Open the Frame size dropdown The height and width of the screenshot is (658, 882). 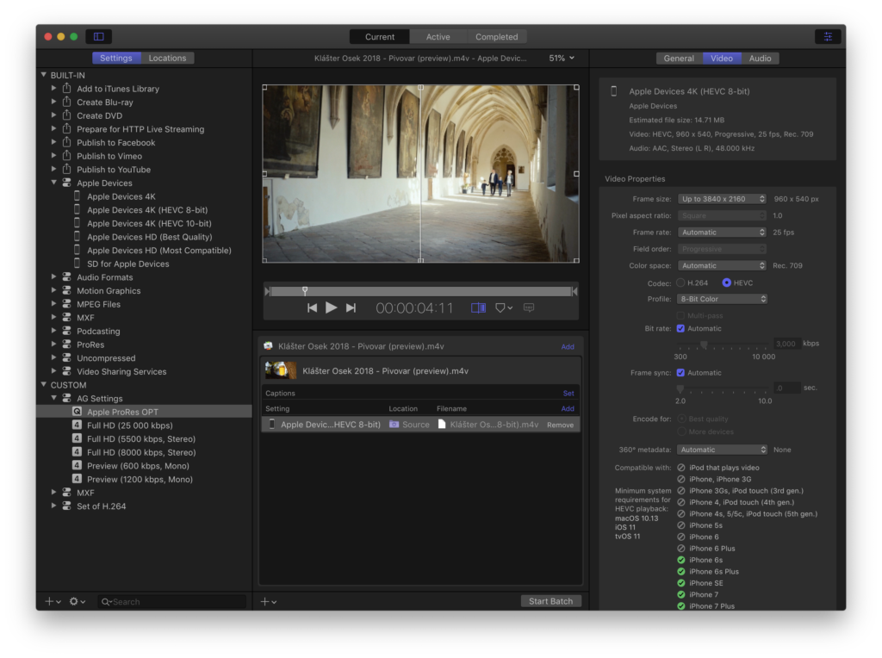pos(723,199)
